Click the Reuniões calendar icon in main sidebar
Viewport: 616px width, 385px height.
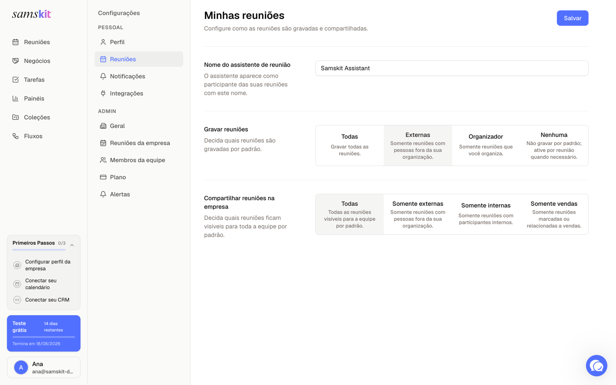(15, 42)
